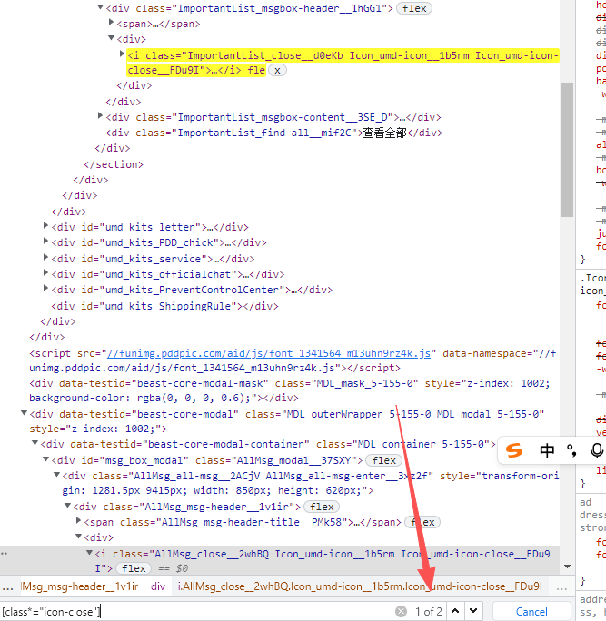Screen dimensions: 606x621
Task: Select the beast-core-modal-mask div row
Action: coord(289,390)
